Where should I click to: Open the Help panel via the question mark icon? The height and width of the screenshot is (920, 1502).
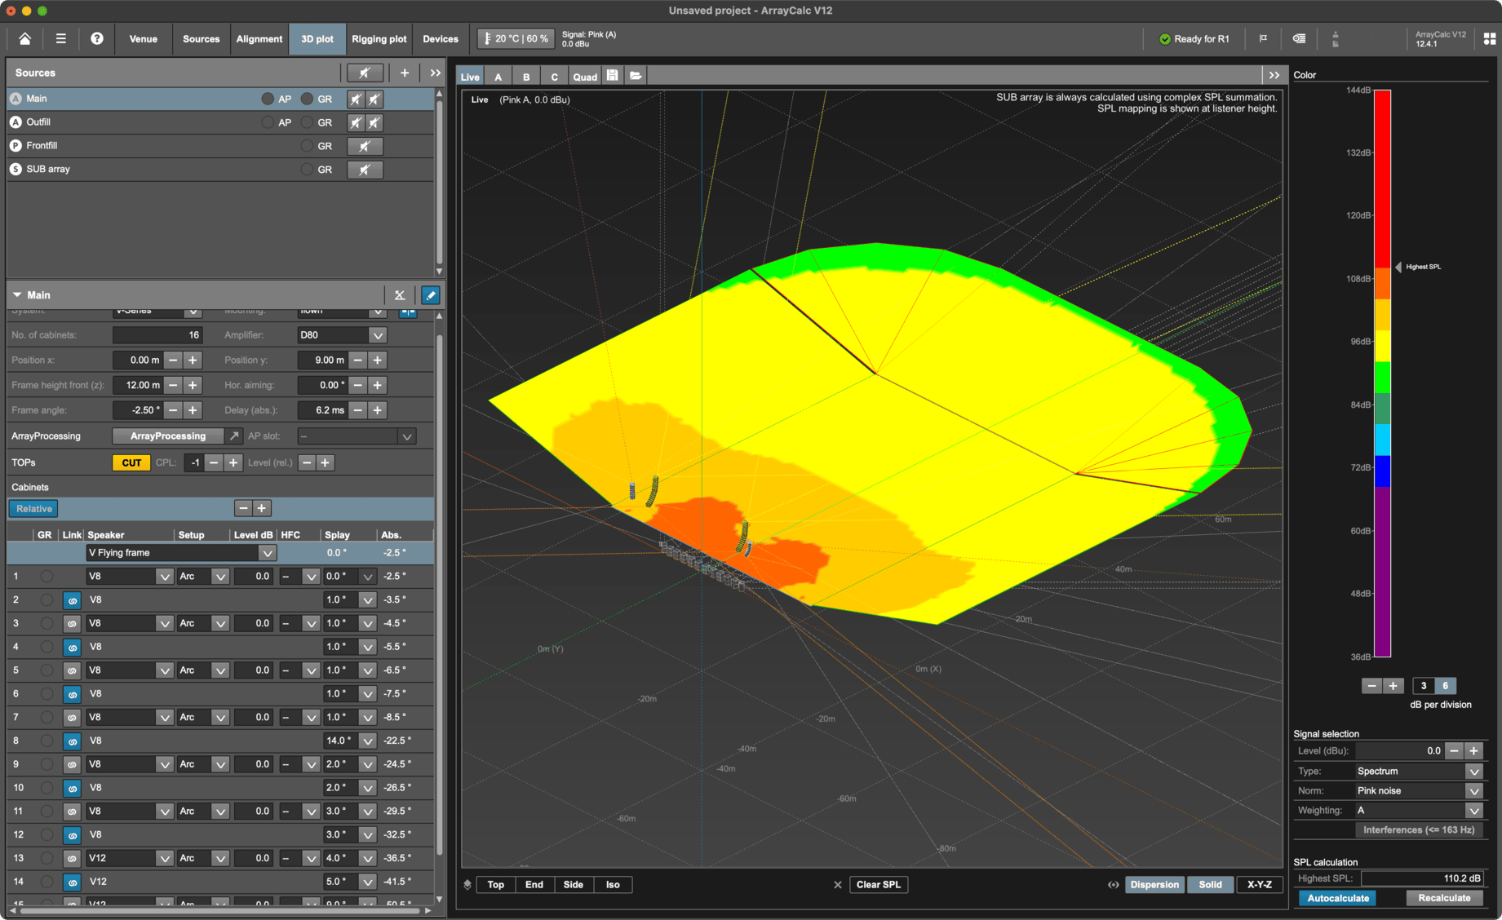coord(97,38)
